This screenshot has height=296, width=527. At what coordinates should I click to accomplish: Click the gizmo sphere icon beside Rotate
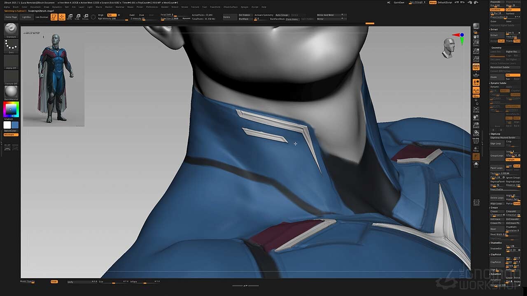(x=93, y=17)
